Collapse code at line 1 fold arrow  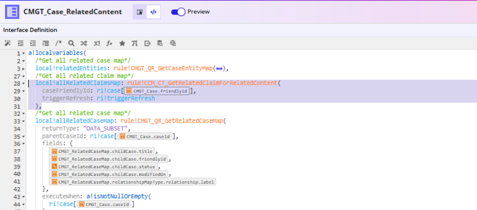(x=23, y=54)
